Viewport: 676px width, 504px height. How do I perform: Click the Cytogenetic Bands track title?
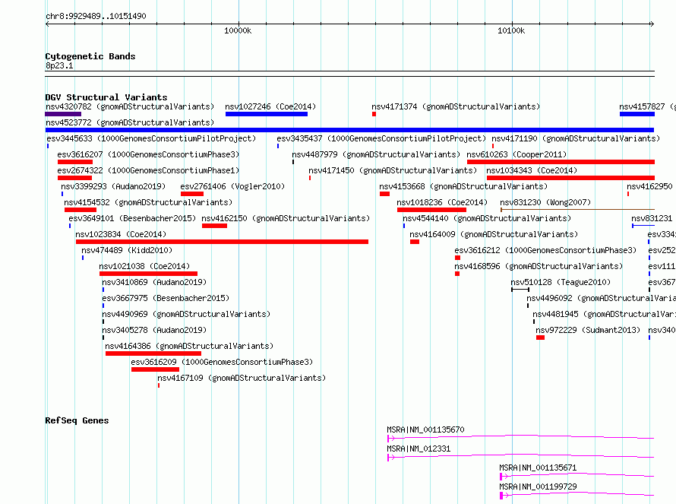[x=90, y=56]
